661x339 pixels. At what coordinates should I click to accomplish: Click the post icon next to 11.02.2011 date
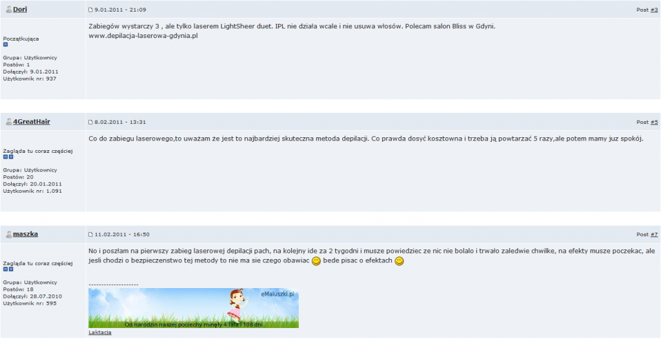click(x=90, y=235)
